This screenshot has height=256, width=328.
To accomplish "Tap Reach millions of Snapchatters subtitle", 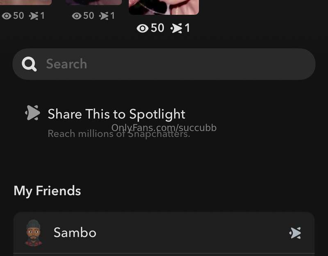I will pos(119,134).
